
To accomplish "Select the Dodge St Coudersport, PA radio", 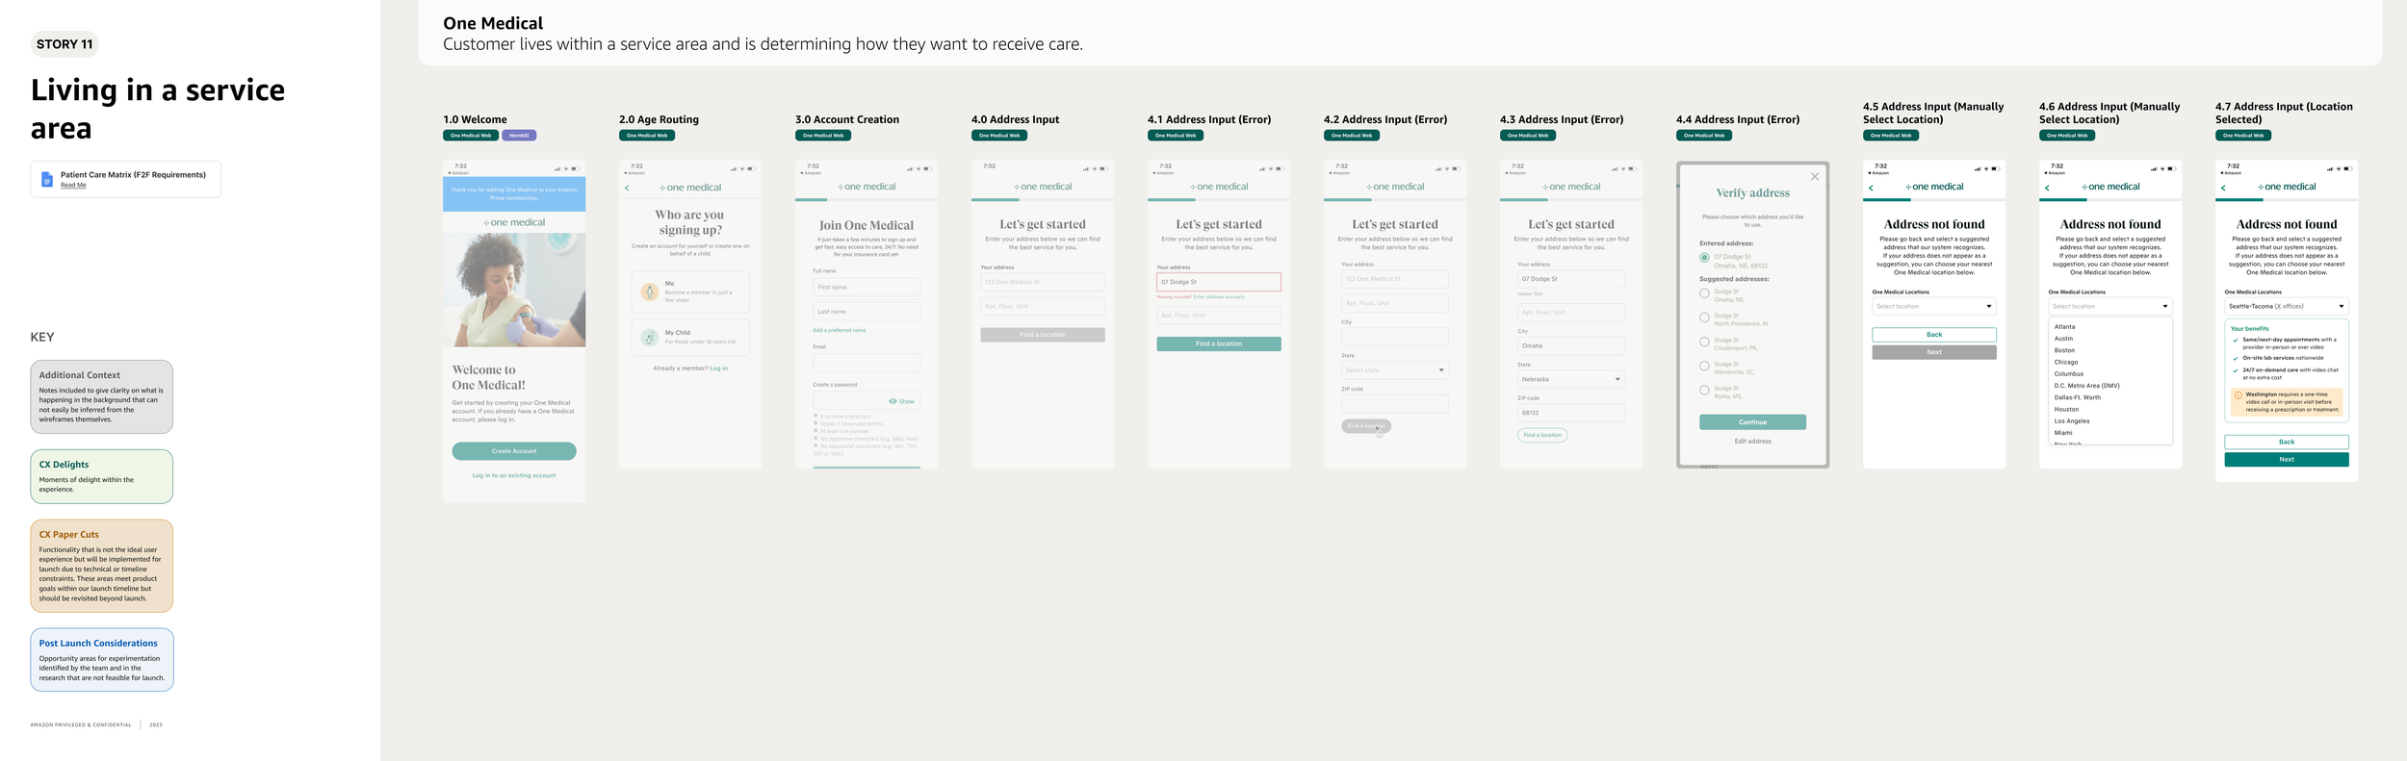I will pos(1704,342).
